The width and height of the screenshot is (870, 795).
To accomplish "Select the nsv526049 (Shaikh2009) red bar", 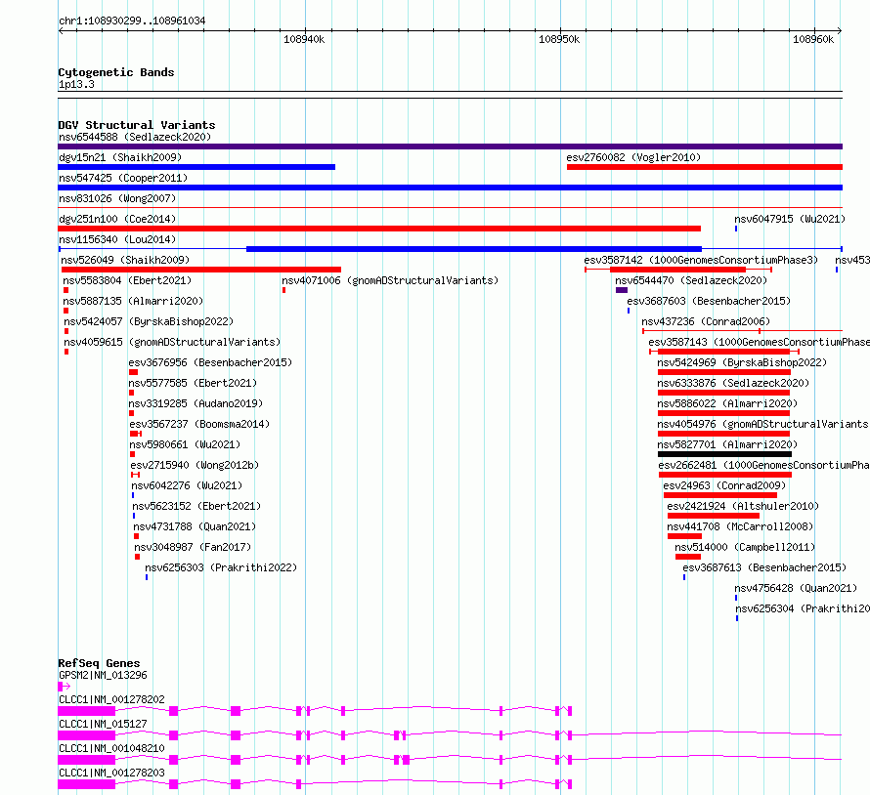I will pyautogui.click(x=200, y=270).
